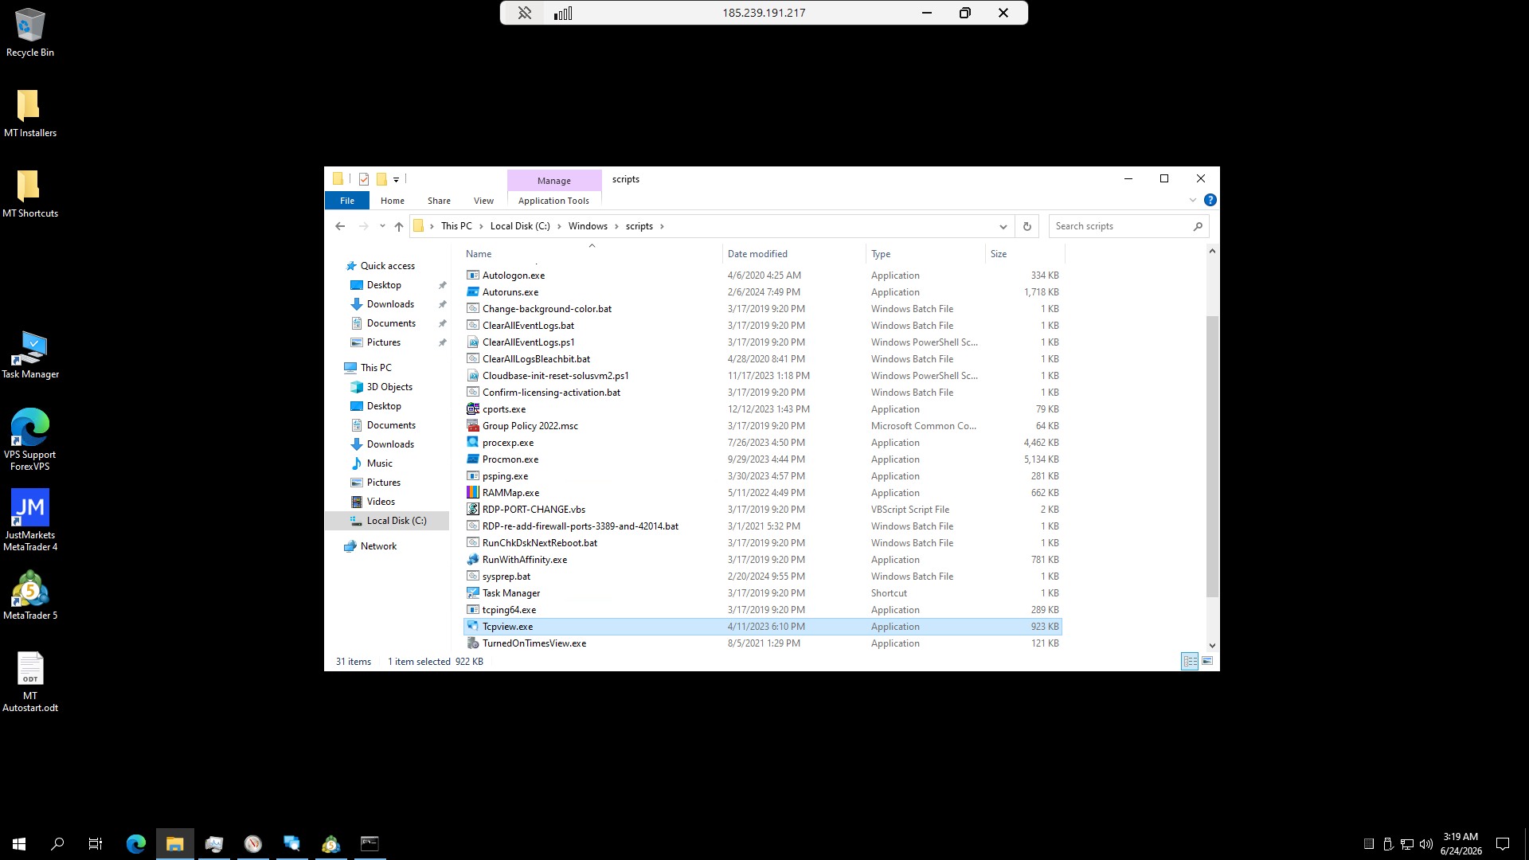Open notification center icon
This screenshot has height=860, width=1529.
point(1503,844)
